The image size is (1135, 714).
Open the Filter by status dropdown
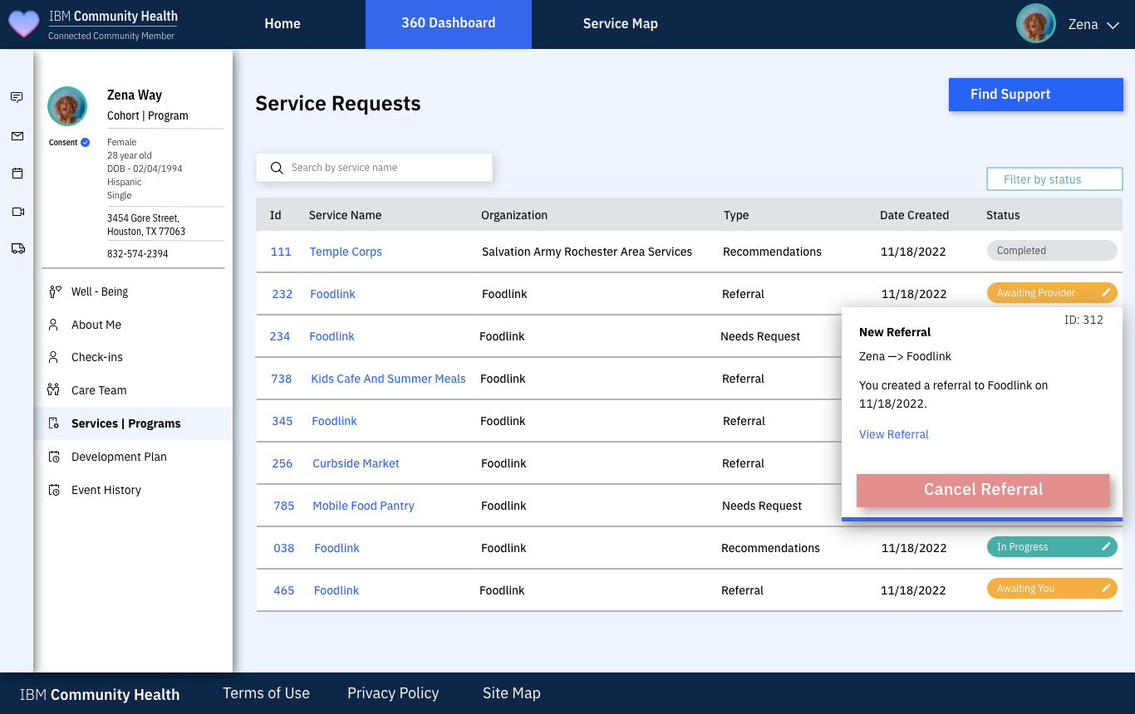(x=1054, y=179)
